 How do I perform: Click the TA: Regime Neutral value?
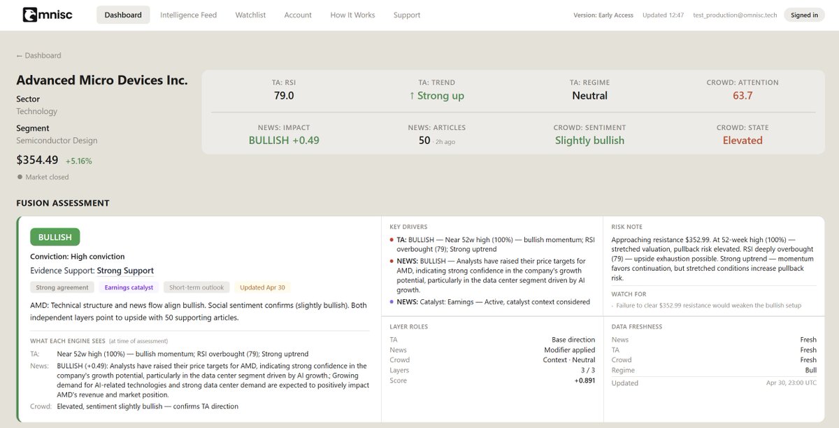[x=589, y=95]
